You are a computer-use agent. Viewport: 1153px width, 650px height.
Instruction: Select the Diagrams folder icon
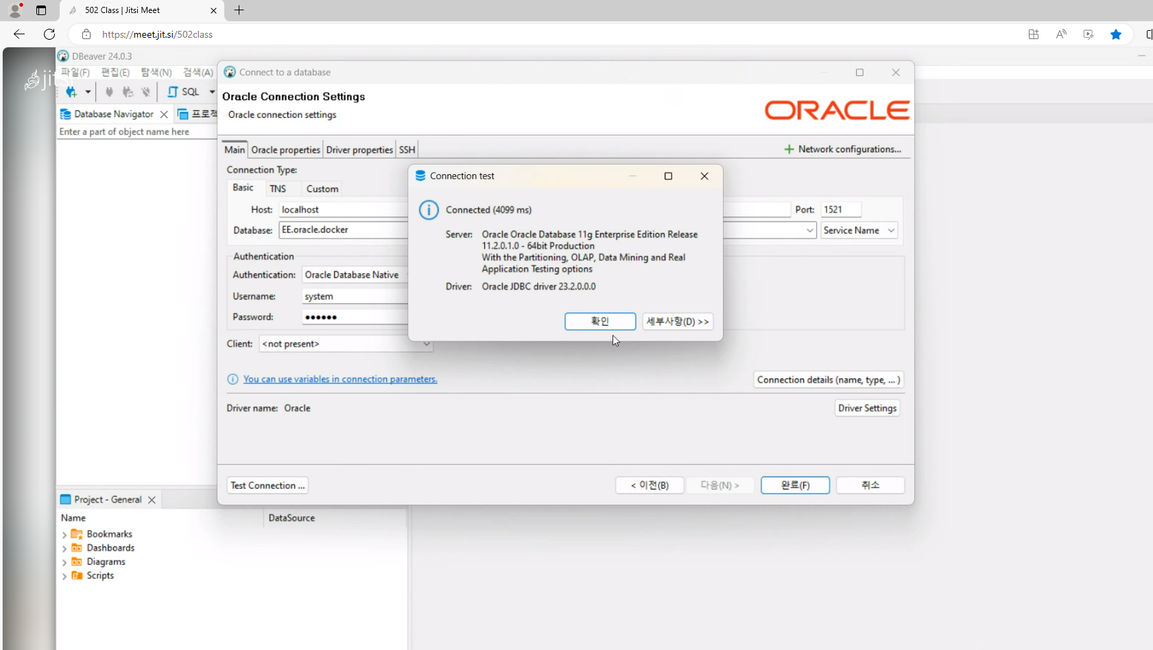pos(77,562)
